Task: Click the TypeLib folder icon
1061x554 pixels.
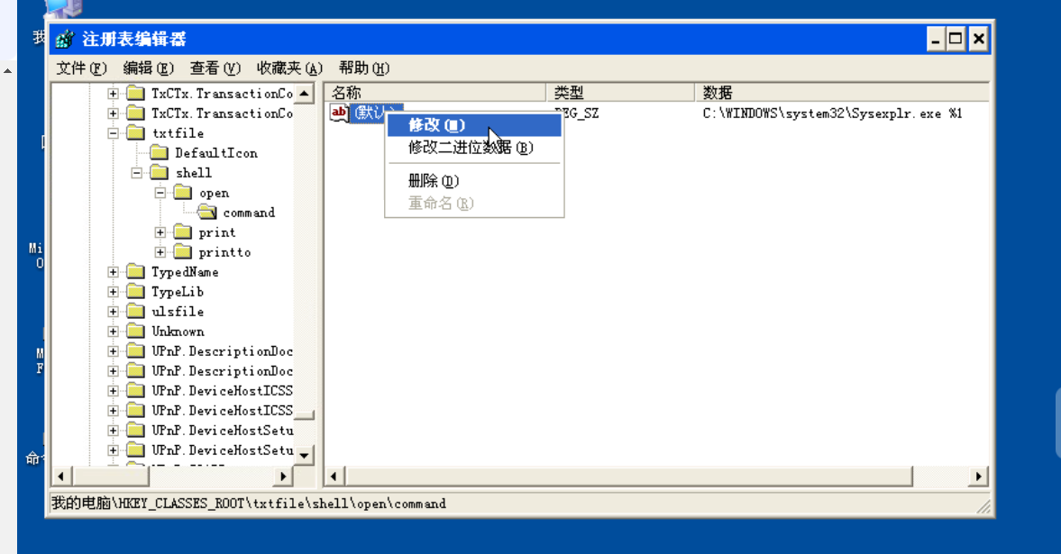Action: [x=136, y=292]
